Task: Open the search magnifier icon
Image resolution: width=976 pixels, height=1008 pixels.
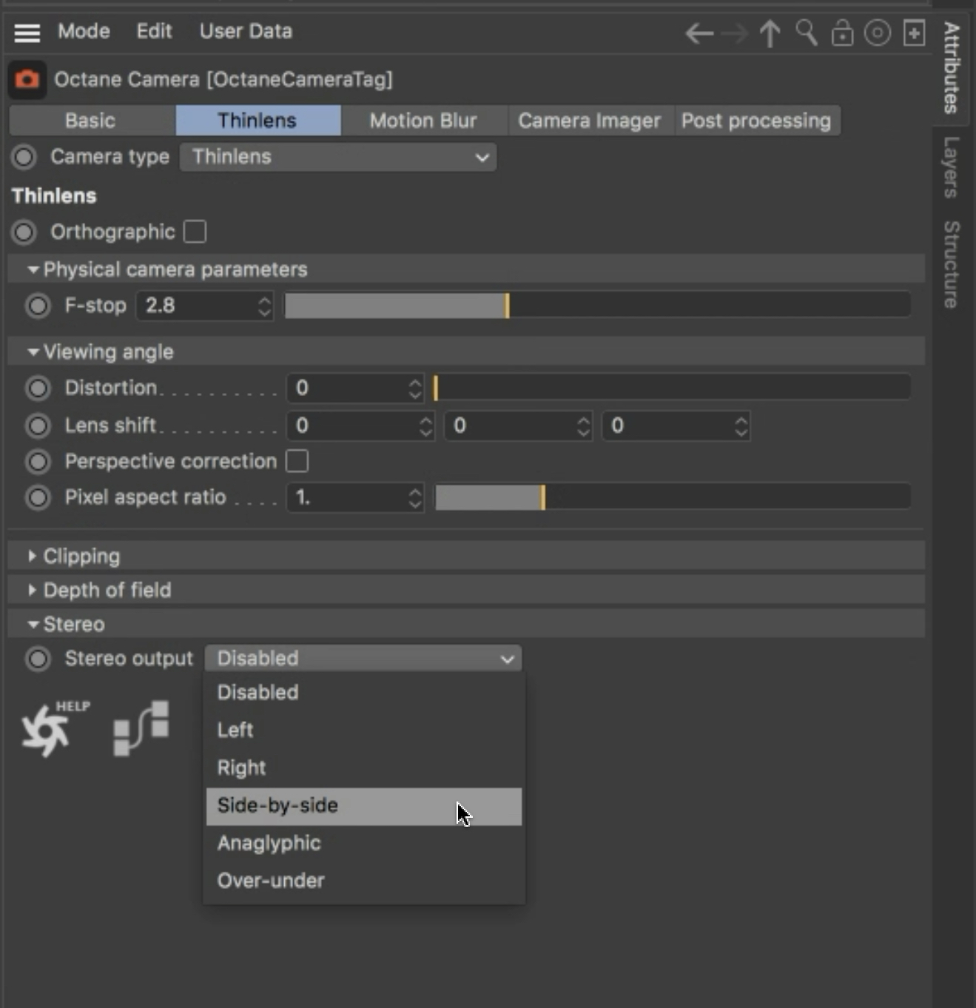Action: click(x=806, y=33)
